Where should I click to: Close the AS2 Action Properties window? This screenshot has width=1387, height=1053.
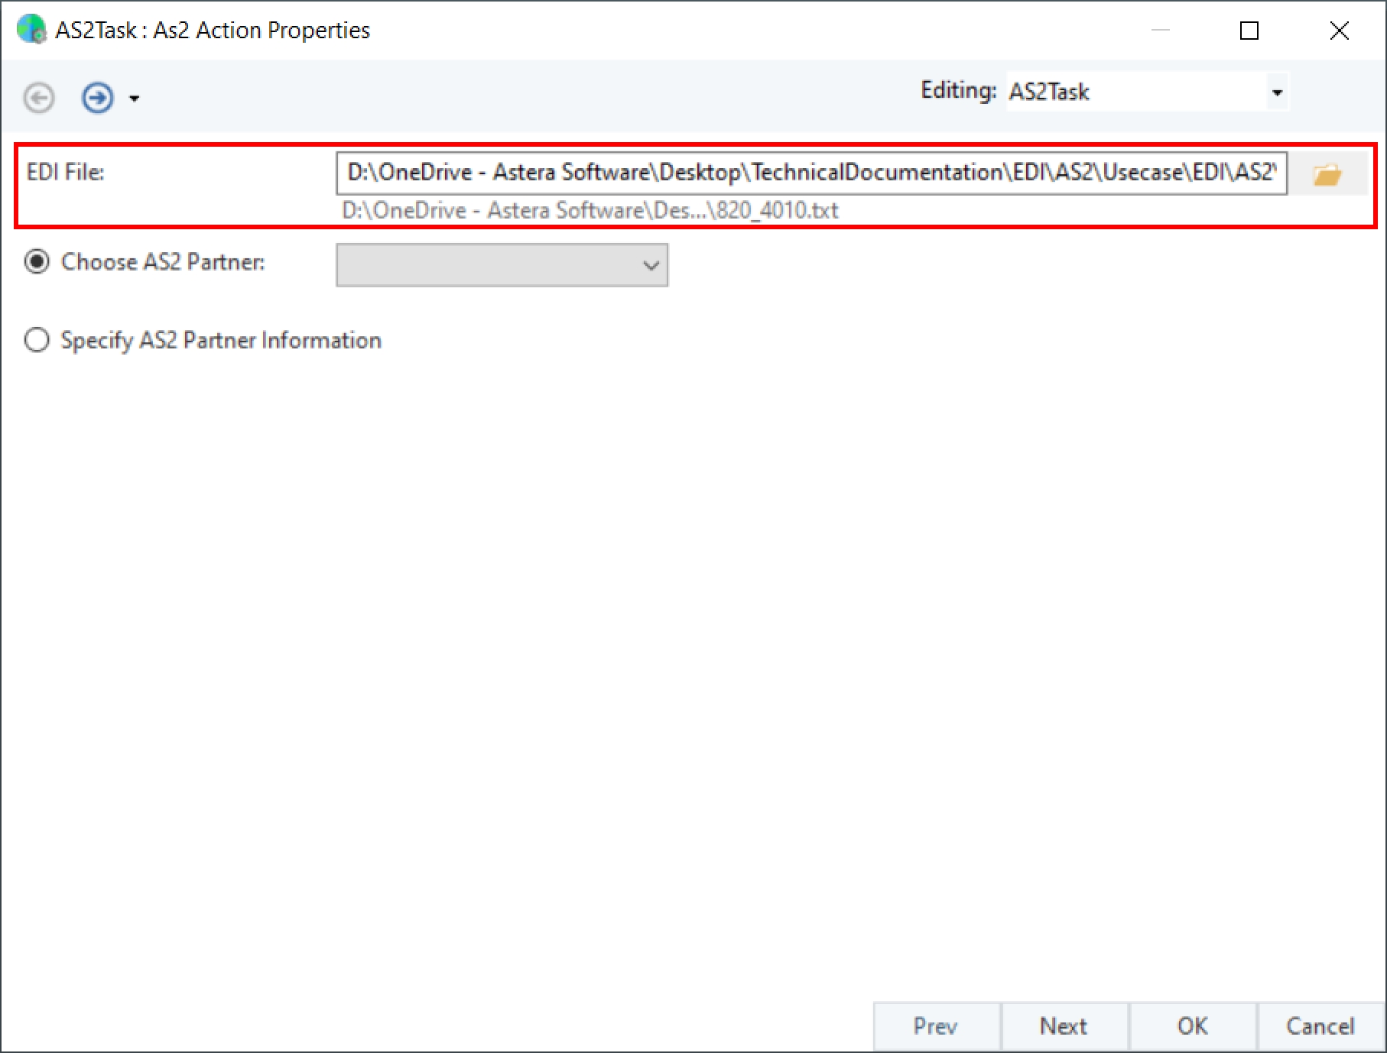(x=1340, y=31)
